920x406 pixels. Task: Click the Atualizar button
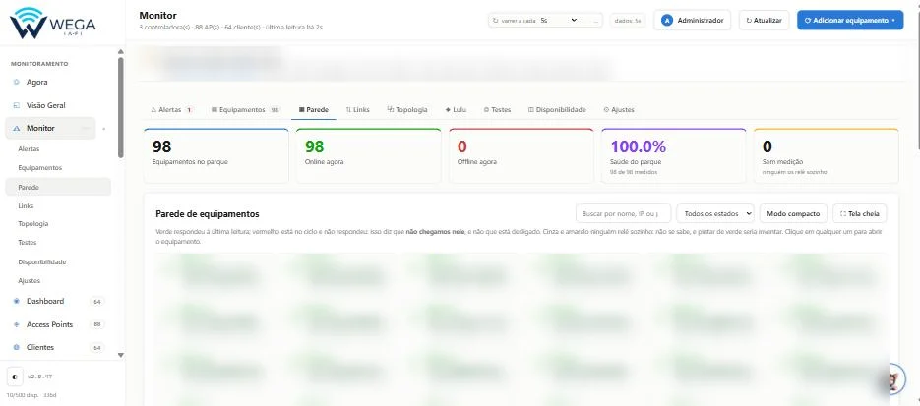pos(764,20)
